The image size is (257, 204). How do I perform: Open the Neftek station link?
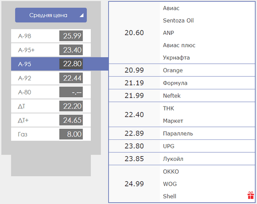(x=172, y=96)
